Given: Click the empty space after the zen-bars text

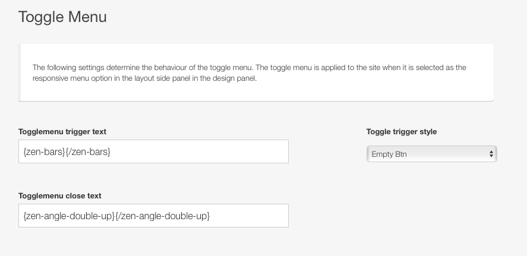Looking at the screenshot, I should click(198, 151).
